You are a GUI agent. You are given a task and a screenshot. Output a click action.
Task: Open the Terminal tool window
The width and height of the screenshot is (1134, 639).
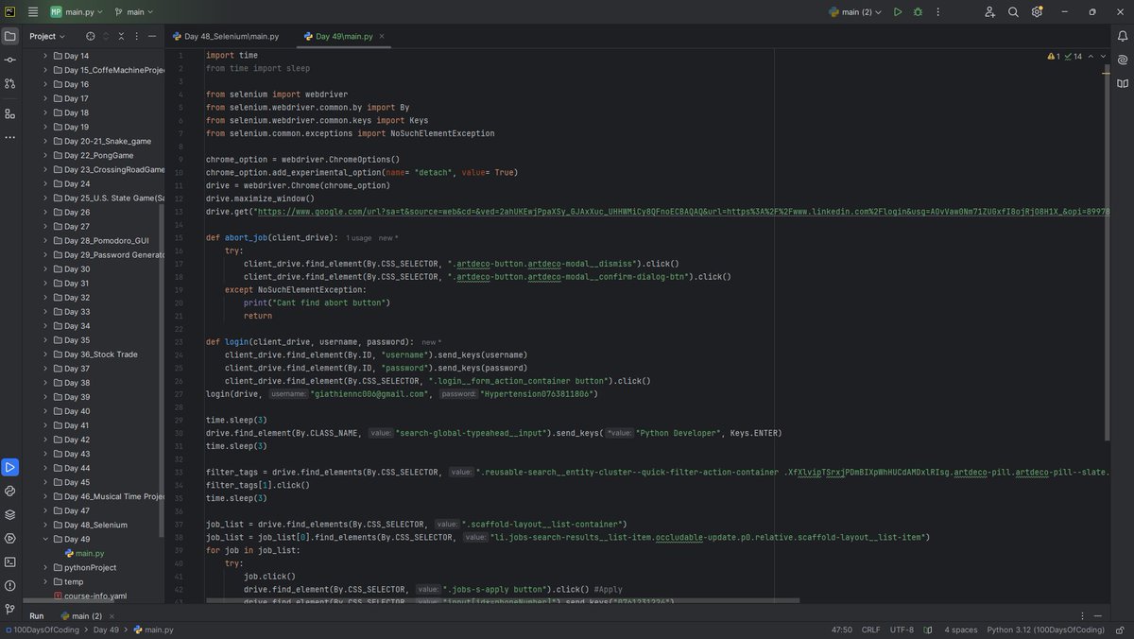pos(10,561)
